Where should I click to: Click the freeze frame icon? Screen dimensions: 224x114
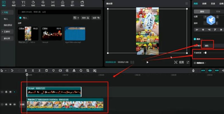[x=60, y=71]
